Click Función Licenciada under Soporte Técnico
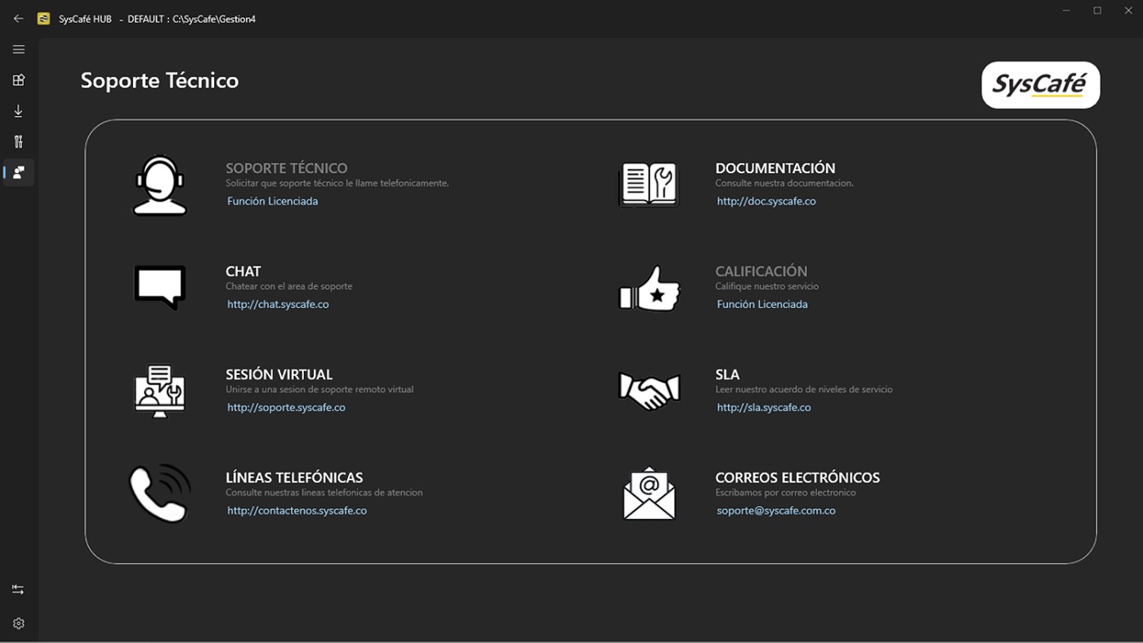Viewport: 1143px width, 643px height. [x=272, y=201]
